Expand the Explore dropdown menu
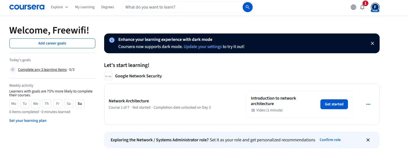 point(60,7)
